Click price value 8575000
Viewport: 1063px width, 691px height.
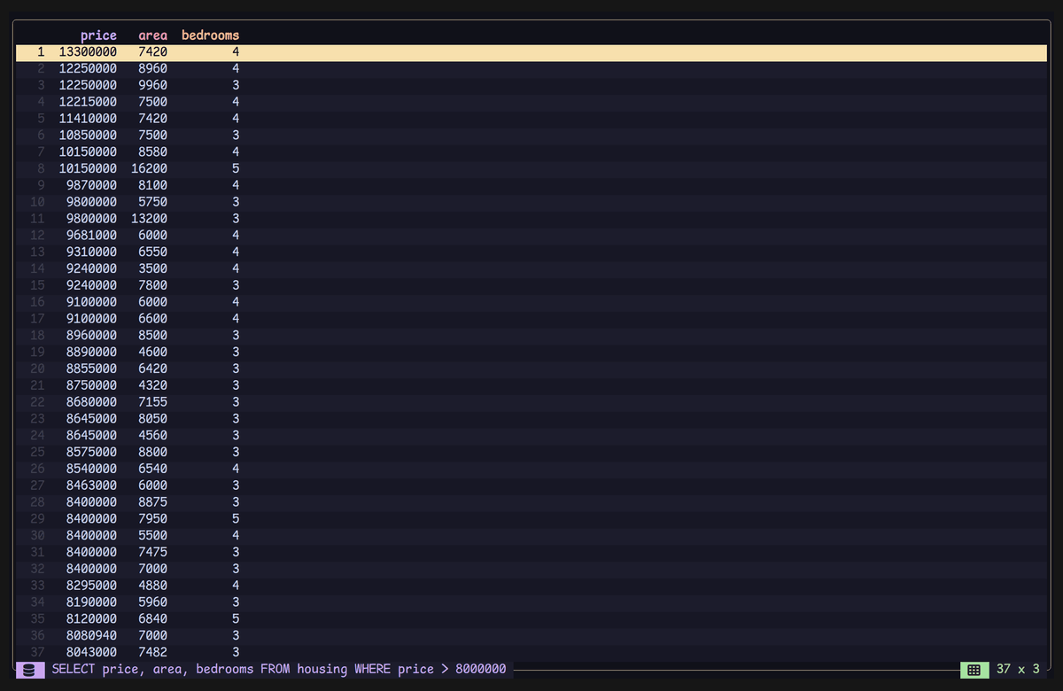[x=91, y=452]
